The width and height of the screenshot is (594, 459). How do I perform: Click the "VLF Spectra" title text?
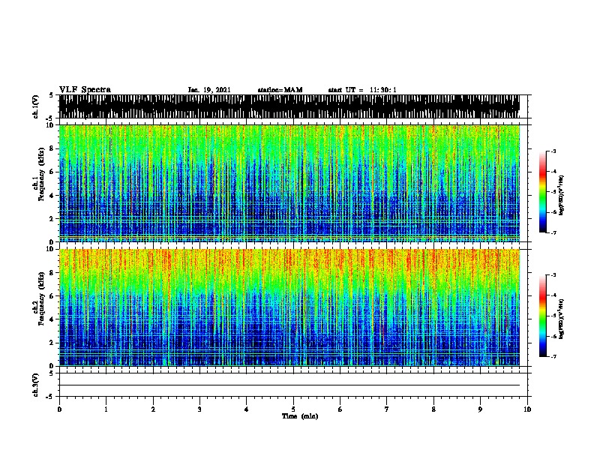point(85,90)
